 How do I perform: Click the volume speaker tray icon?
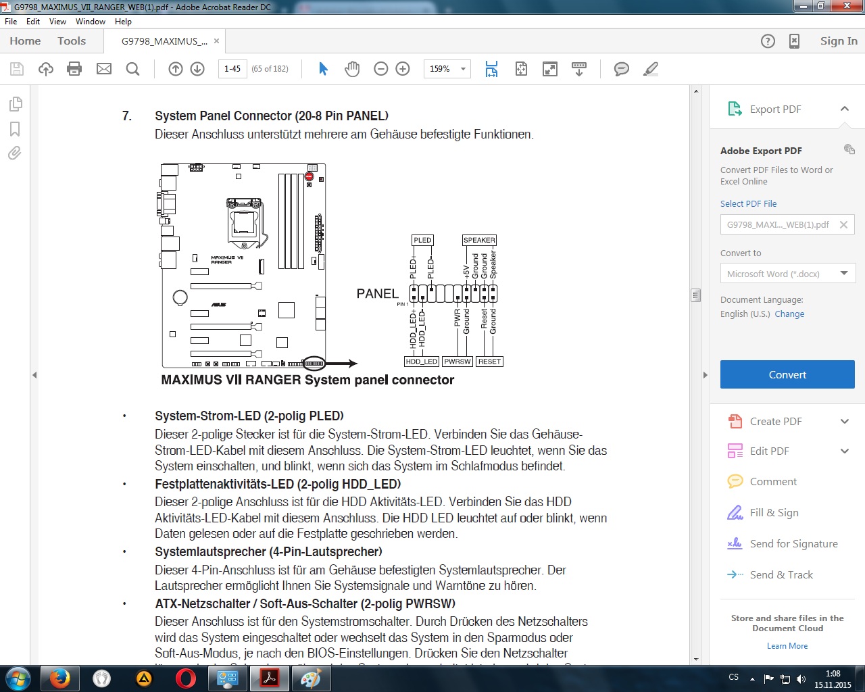(801, 678)
